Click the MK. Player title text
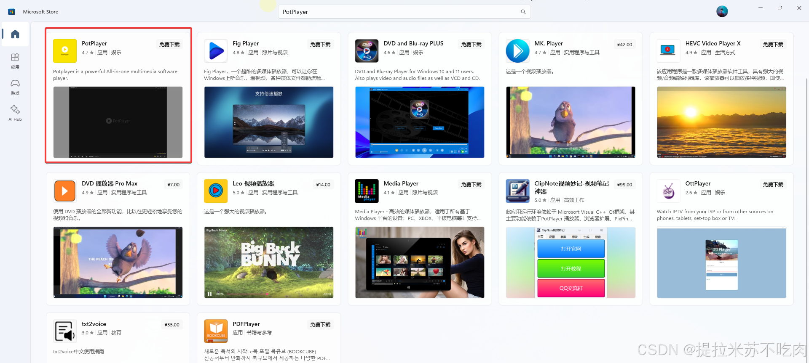The width and height of the screenshot is (809, 363). click(x=549, y=44)
